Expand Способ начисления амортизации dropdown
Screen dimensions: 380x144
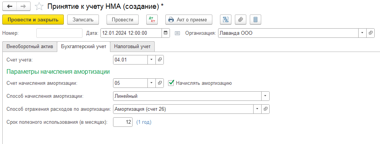(x=265, y=96)
